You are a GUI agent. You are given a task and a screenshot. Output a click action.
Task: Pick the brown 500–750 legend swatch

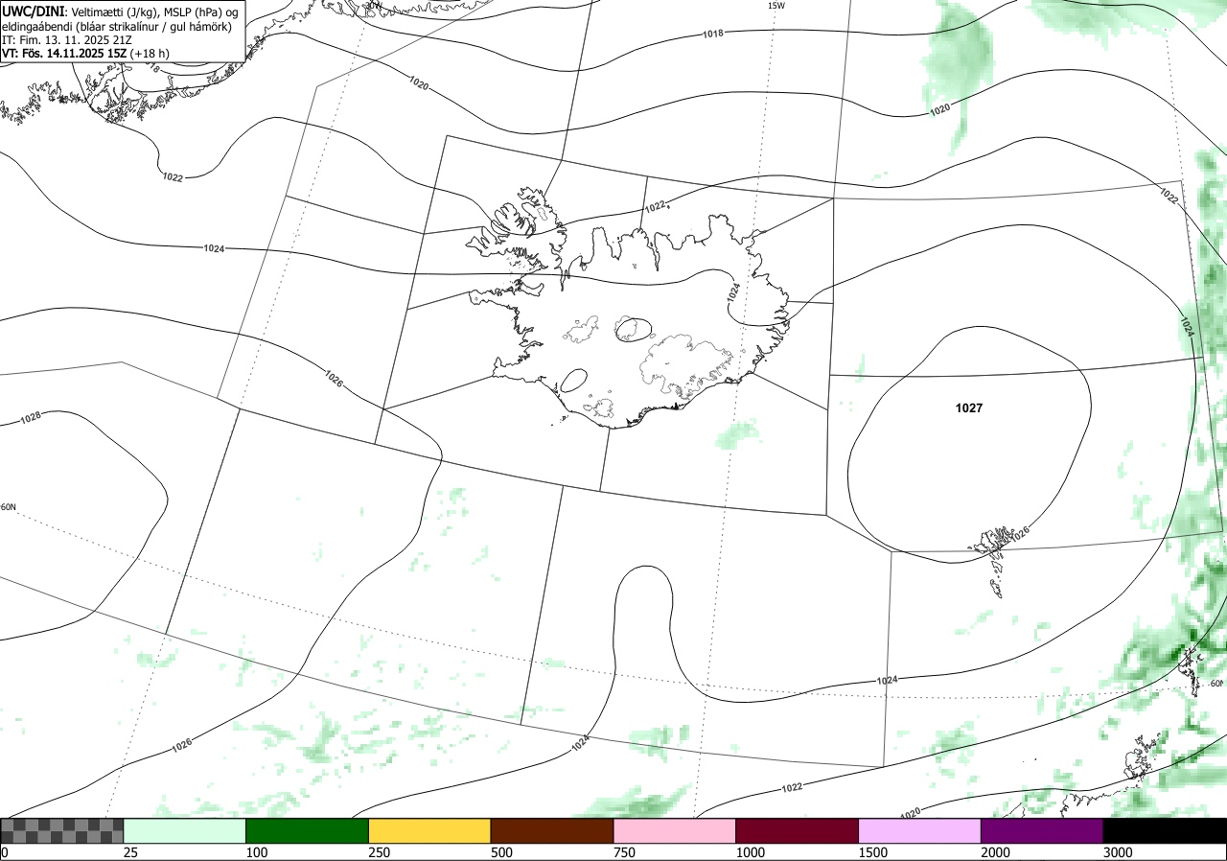point(552,830)
